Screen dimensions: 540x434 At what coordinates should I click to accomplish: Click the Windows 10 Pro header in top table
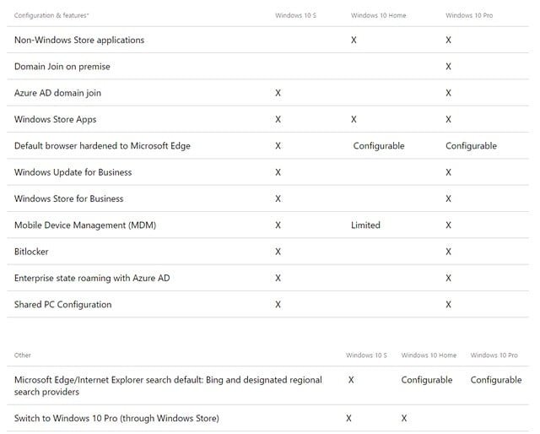pyautogui.click(x=469, y=15)
